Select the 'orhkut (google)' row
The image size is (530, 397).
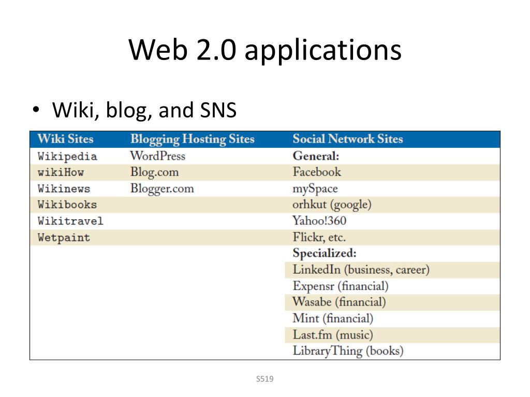pyautogui.click(x=332, y=205)
